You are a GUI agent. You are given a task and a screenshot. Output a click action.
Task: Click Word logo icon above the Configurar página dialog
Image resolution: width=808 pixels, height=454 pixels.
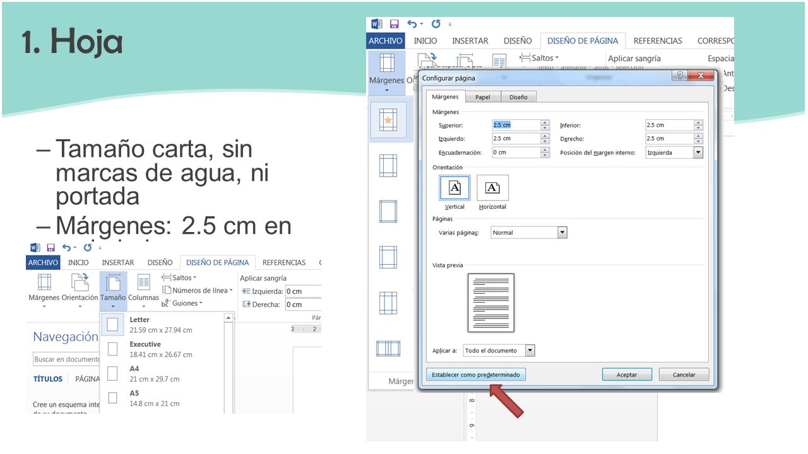377,24
